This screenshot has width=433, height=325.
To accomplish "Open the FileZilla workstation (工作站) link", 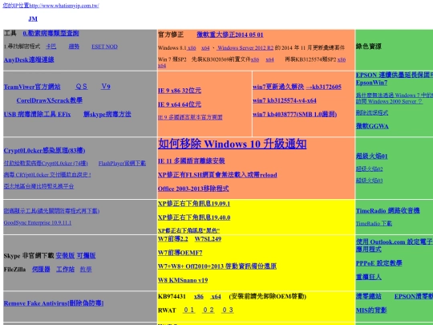I will 66,269.
